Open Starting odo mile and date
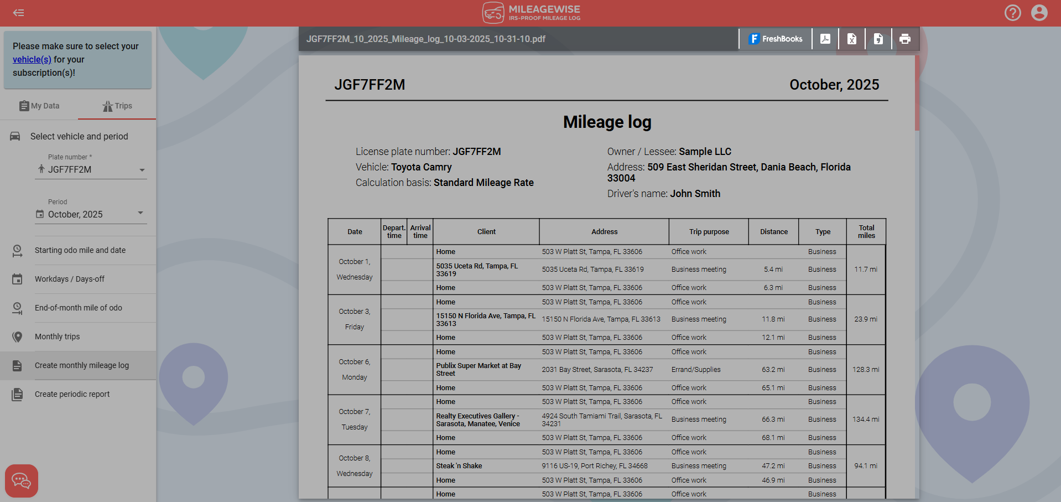Image resolution: width=1061 pixels, height=502 pixels. tap(80, 250)
